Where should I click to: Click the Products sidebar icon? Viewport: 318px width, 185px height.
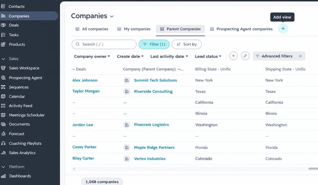[x=3, y=45]
